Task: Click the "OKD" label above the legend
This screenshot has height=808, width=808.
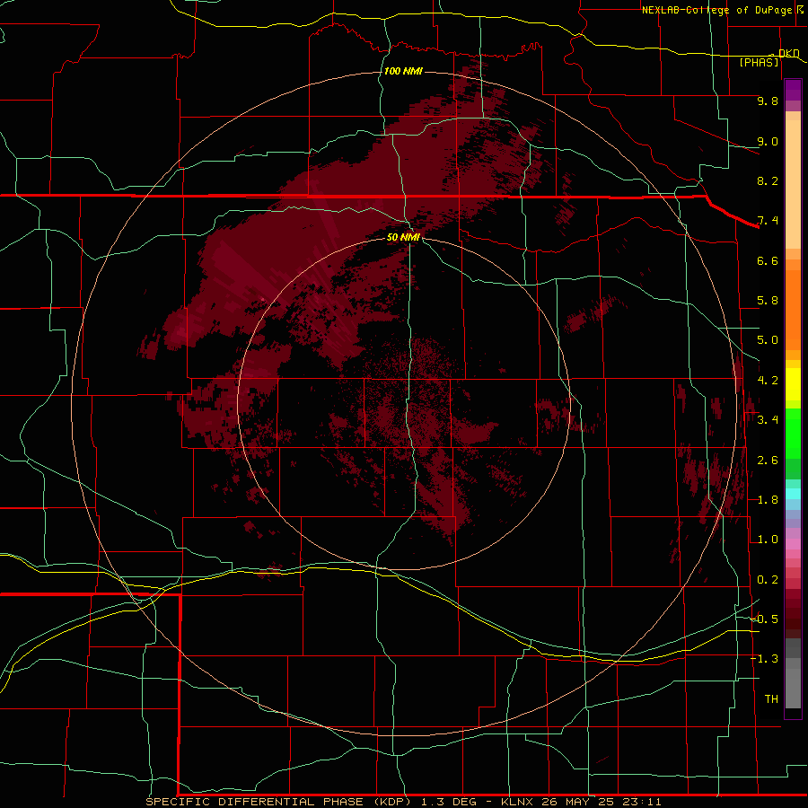Action: [788, 53]
